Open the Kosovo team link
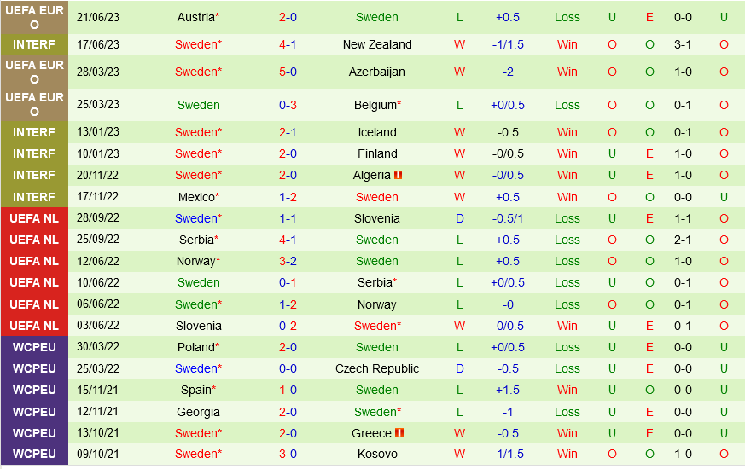This screenshot has height=469, width=745. pyautogui.click(x=377, y=454)
